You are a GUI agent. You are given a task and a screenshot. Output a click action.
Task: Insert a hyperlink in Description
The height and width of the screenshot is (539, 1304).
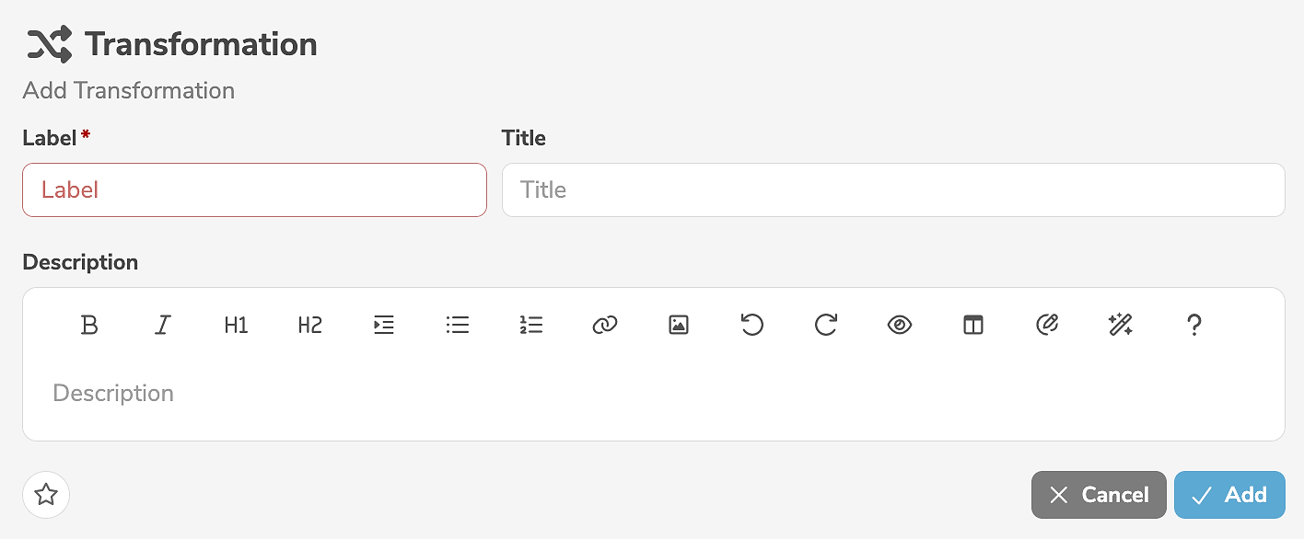[x=605, y=325]
